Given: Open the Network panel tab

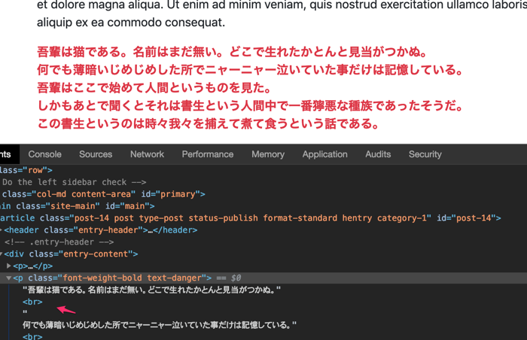Looking at the screenshot, I should click(x=148, y=154).
